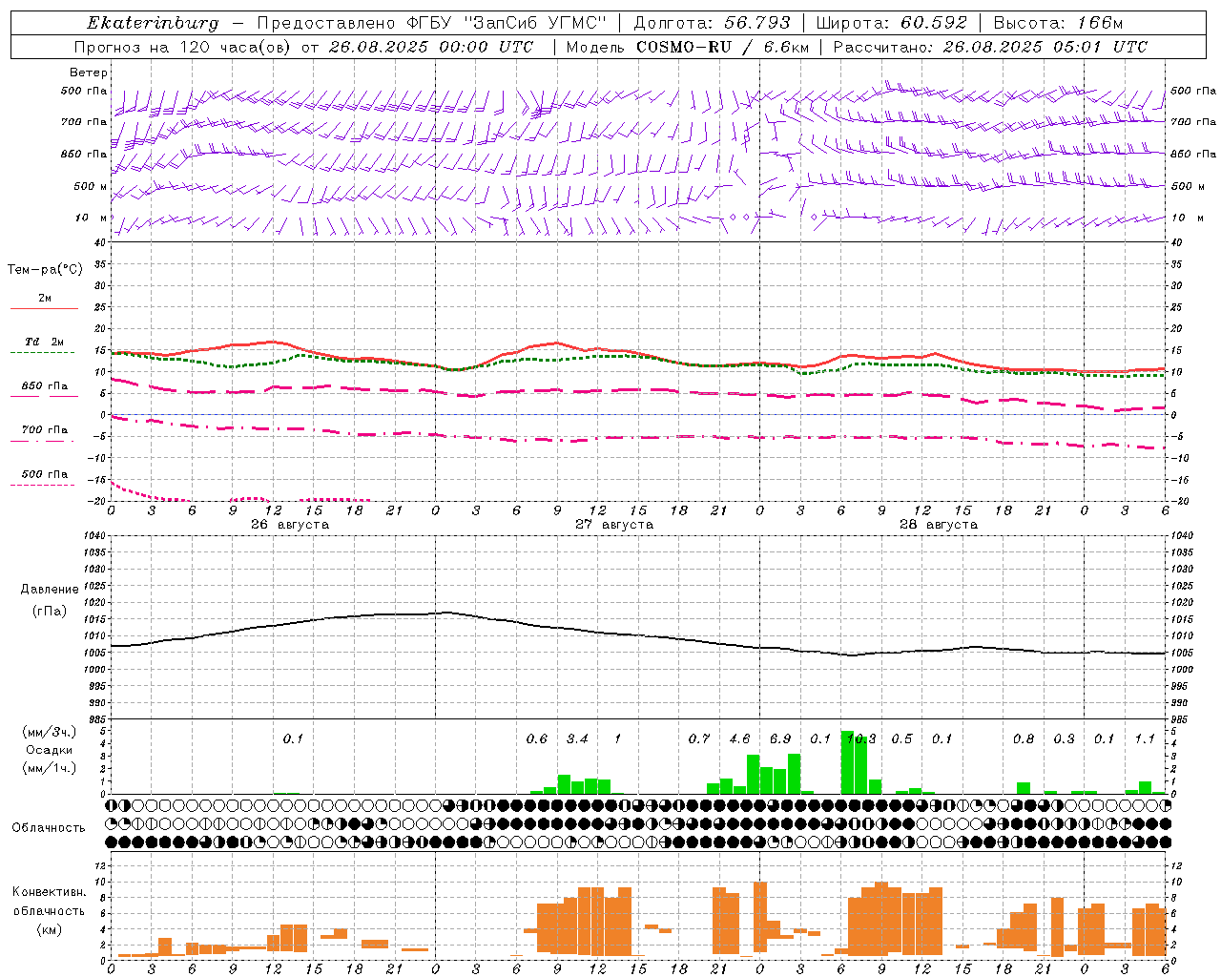
Task: Click the 0.8 precipitation total
Action: click(1024, 739)
